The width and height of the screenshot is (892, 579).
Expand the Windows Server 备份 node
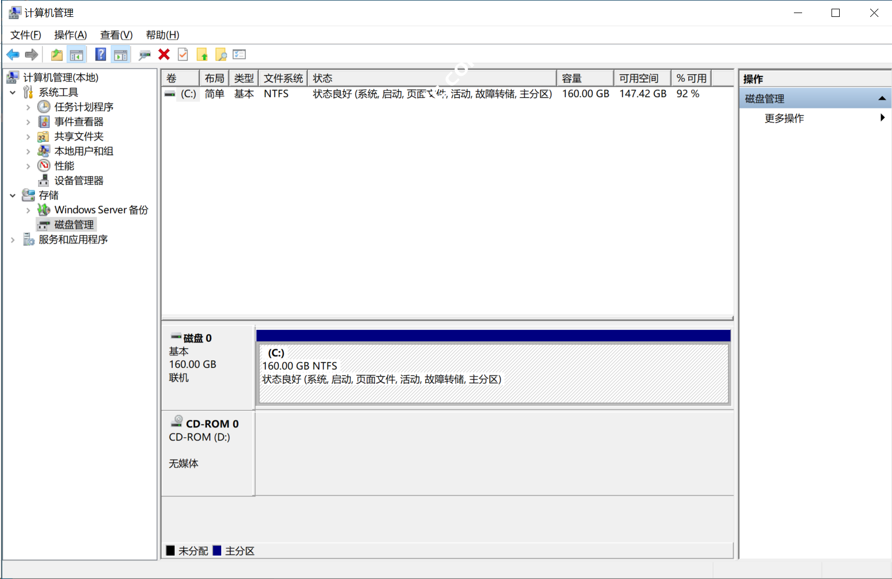coord(28,210)
